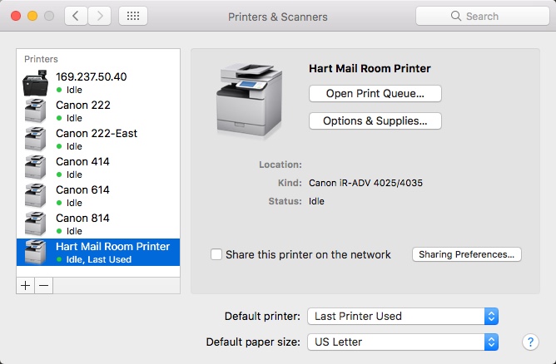Click the Canon 222-East printer icon
This screenshot has height=364, width=556.
tap(36, 139)
